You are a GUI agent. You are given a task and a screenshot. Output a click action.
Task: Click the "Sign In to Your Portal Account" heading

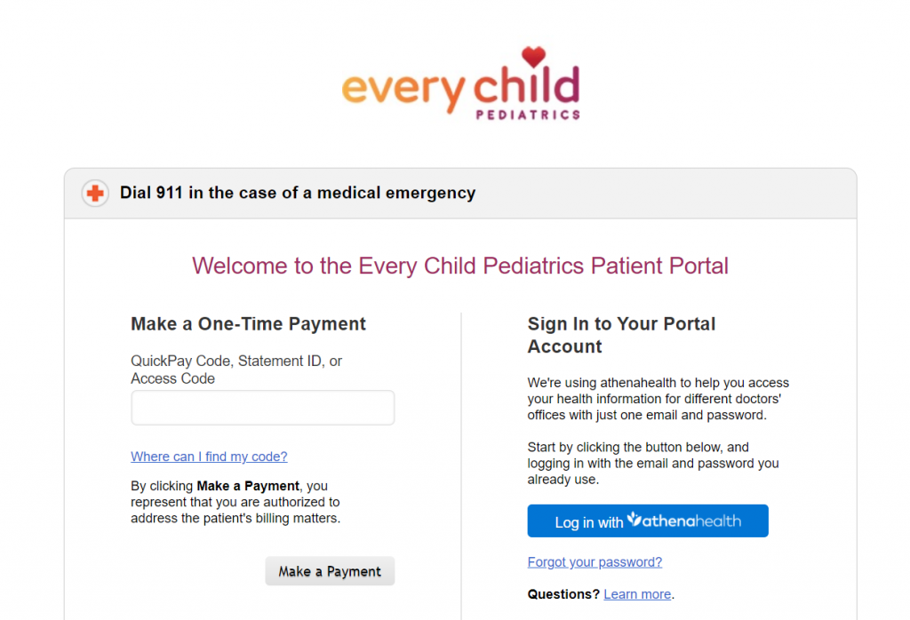click(x=621, y=335)
